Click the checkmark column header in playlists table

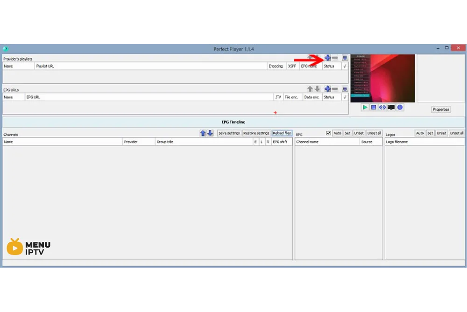point(345,66)
